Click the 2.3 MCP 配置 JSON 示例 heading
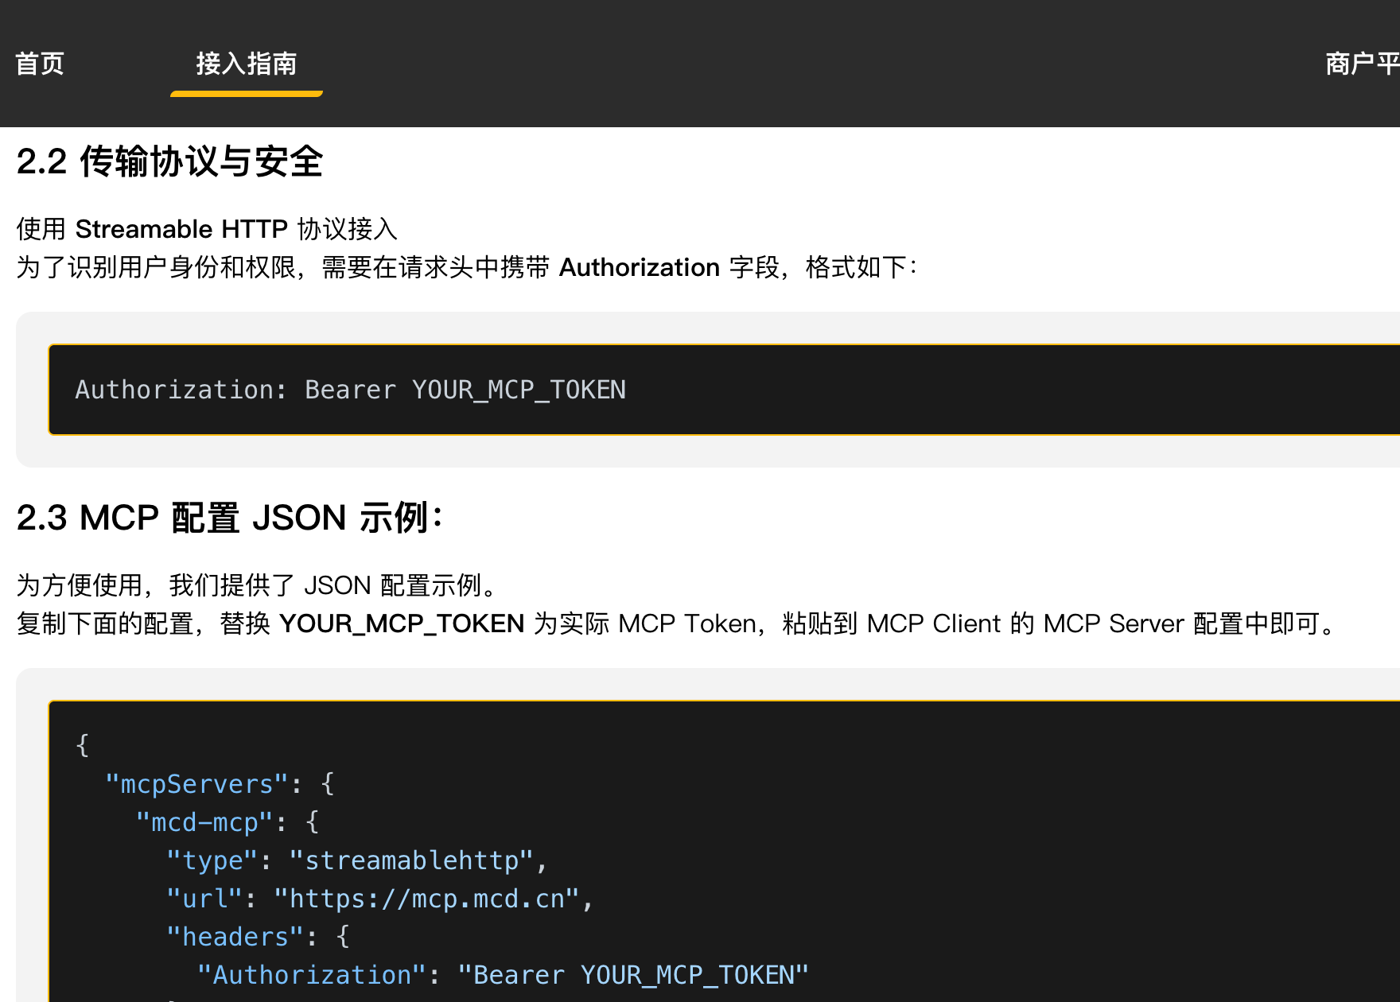Screen dimensions: 1400x1002 pyautogui.click(x=229, y=518)
